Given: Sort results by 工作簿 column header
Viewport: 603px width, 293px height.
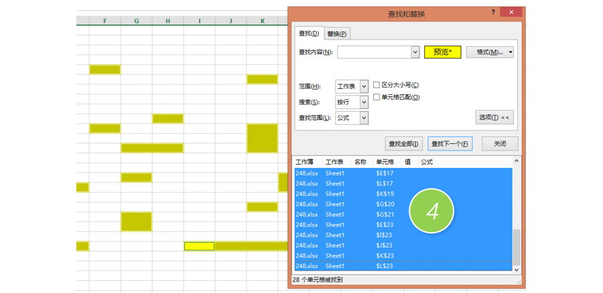Looking at the screenshot, I should [308, 162].
